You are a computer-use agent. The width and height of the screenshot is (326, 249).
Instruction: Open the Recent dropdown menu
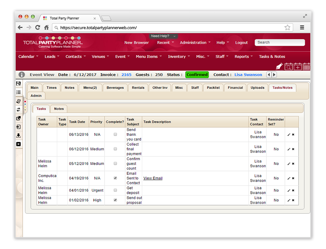[166, 43]
